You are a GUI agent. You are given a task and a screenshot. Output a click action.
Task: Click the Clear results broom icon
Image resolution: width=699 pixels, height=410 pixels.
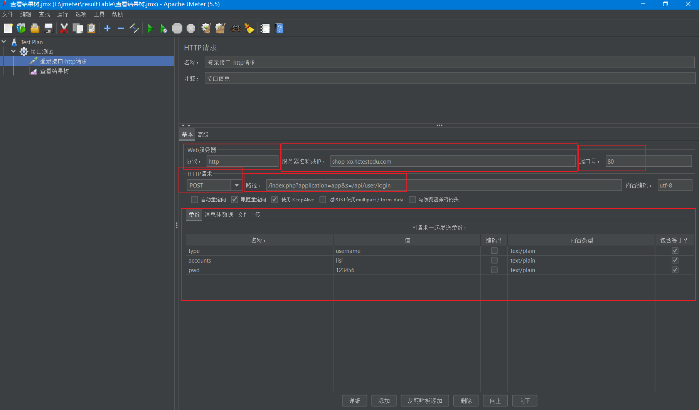[x=206, y=28]
